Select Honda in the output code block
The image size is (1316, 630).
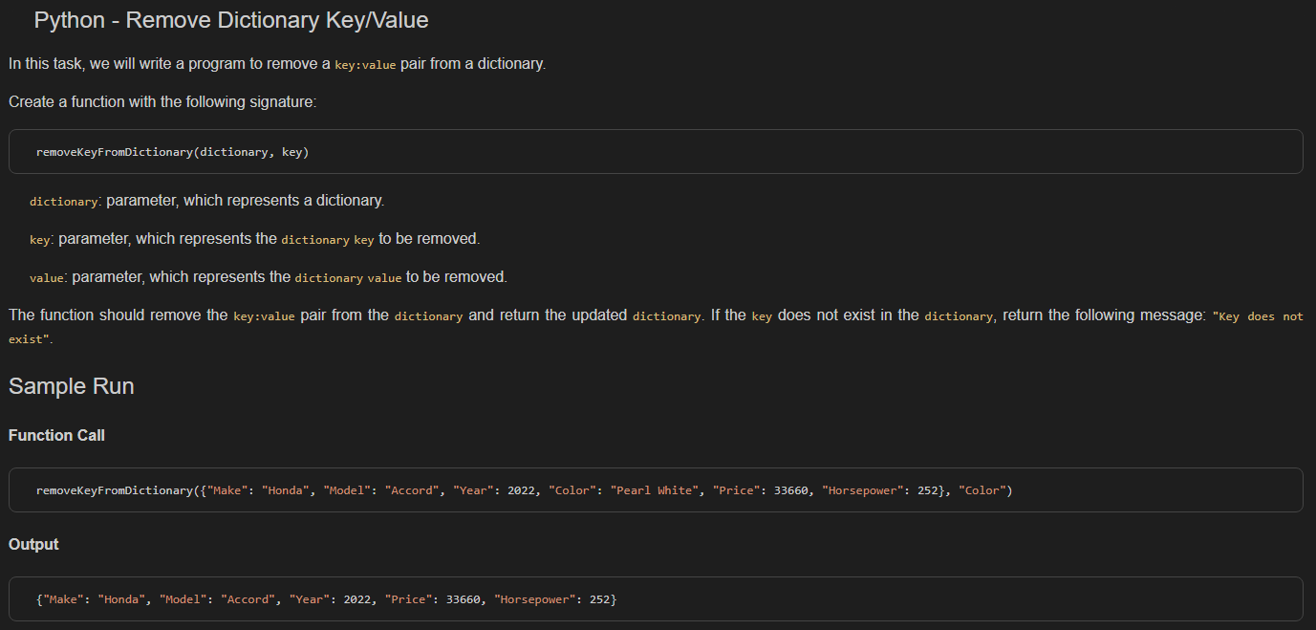121,598
